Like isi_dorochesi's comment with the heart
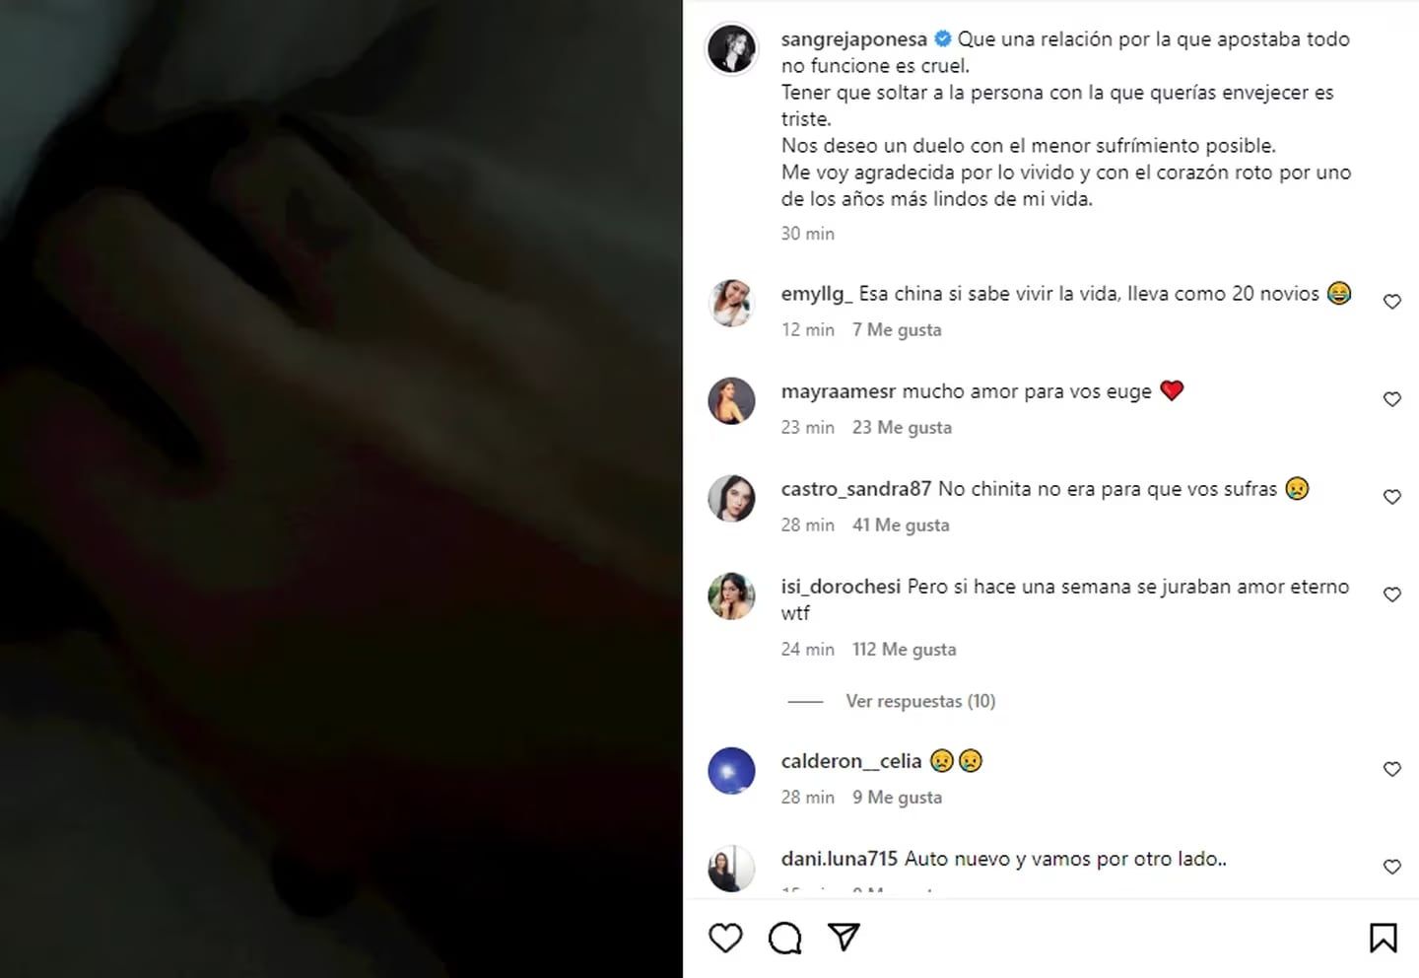This screenshot has width=1419, height=978. coord(1391,594)
